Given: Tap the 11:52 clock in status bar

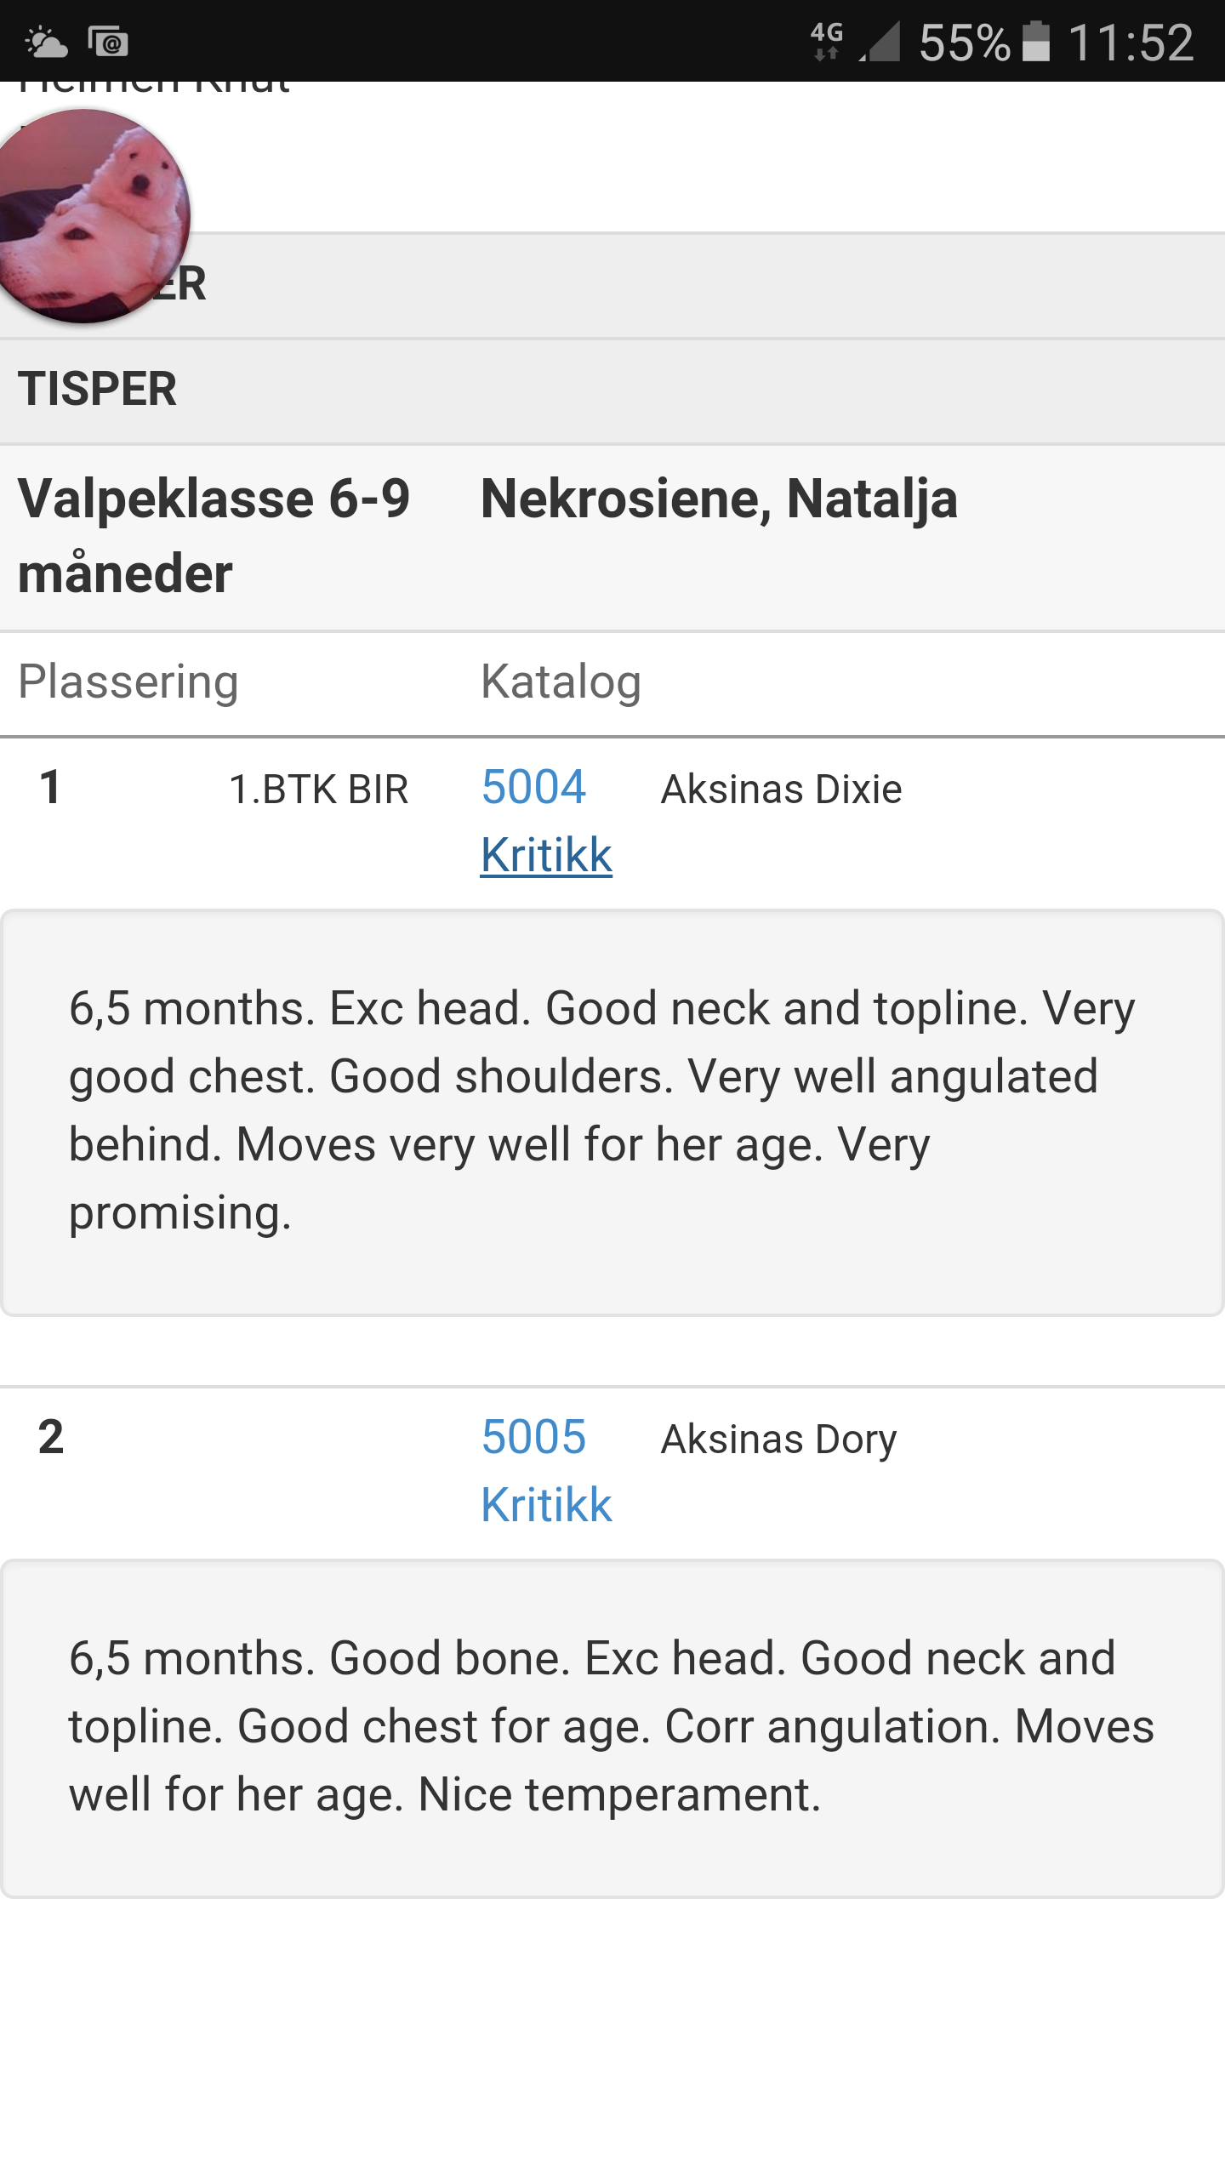Looking at the screenshot, I should 1131,42.
